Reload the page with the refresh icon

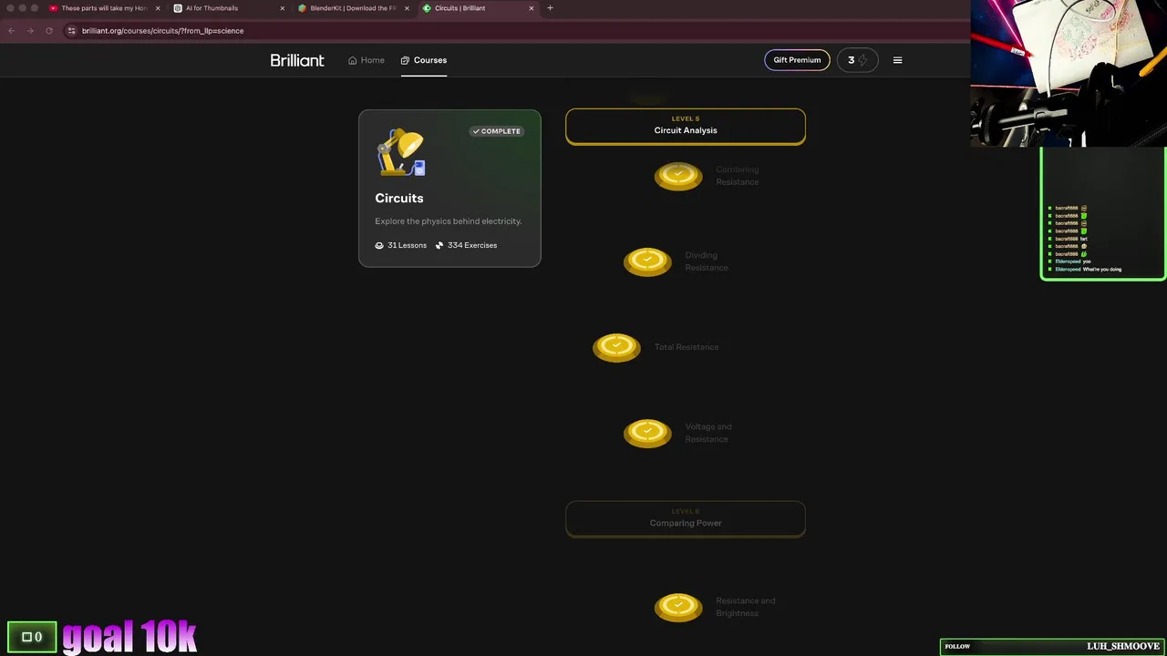pyautogui.click(x=49, y=30)
